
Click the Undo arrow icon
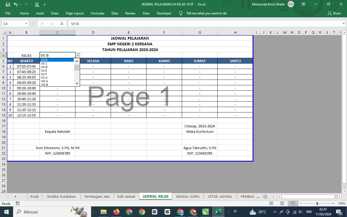(x=16, y=4)
